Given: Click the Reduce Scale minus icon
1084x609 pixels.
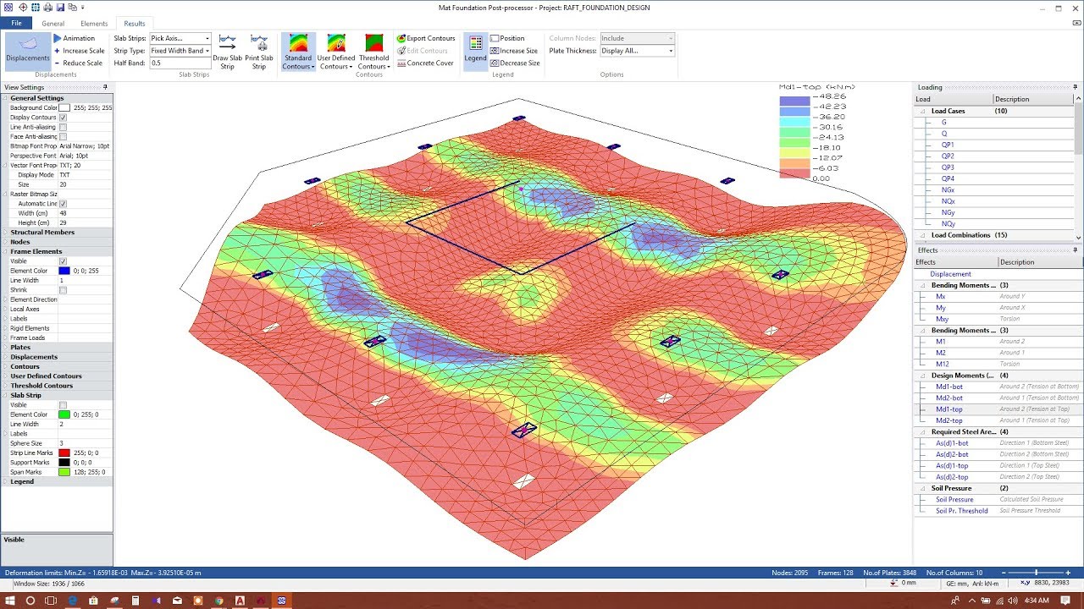Looking at the screenshot, I should 58,63.
